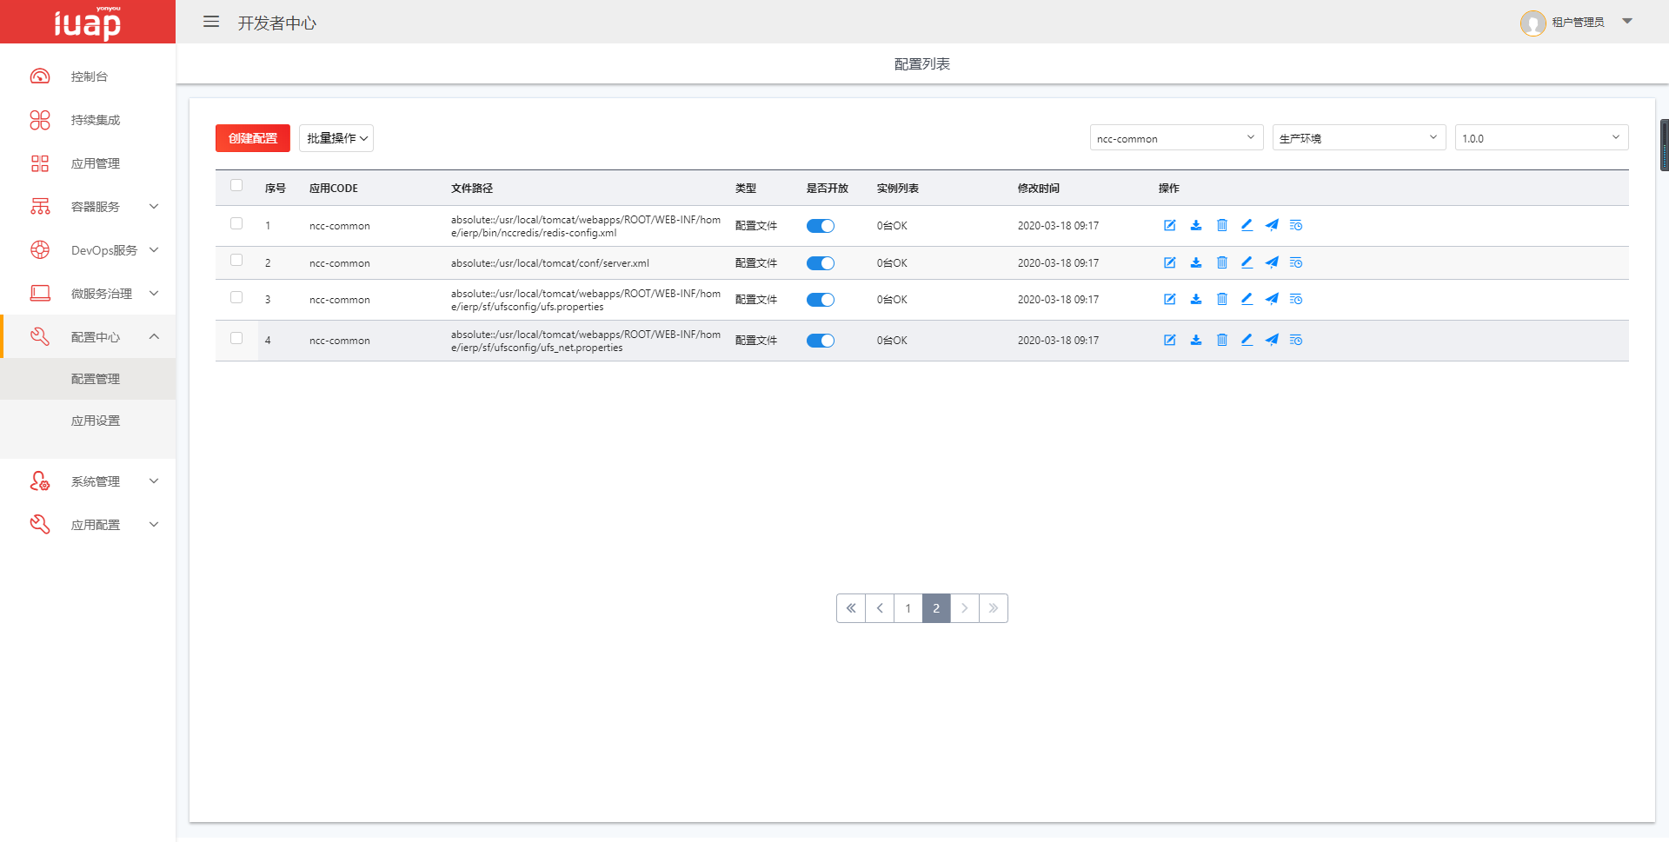Select the 配置管理 submenu item
1669x842 pixels.
[x=88, y=379]
